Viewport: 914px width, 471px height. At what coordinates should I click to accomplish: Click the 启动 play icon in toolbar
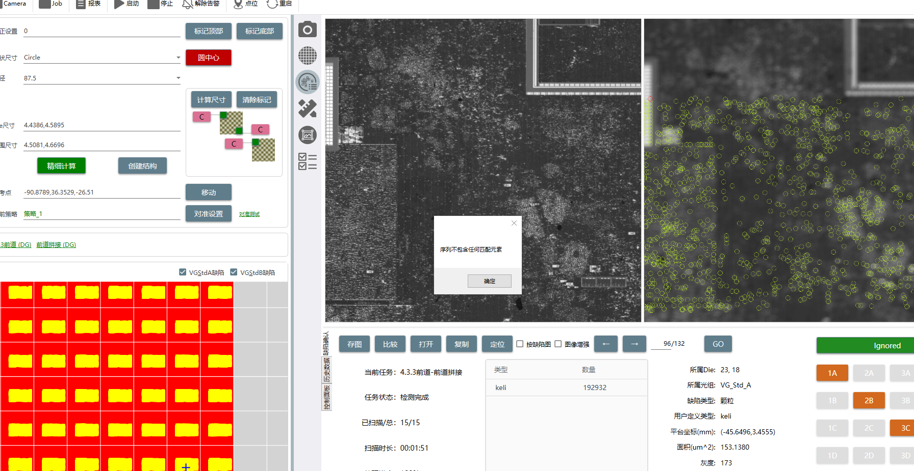pyautogui.click(x=119, y=4)
